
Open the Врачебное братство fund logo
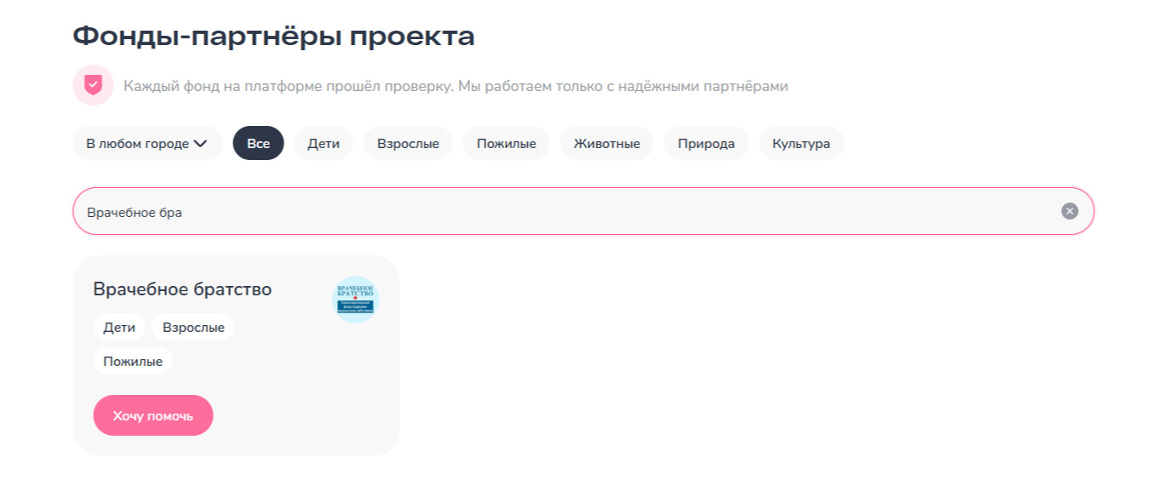[355, 300]
